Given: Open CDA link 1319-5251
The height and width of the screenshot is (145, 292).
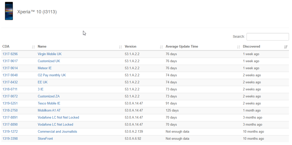Looking at the screenshot, I should [10, 103].
